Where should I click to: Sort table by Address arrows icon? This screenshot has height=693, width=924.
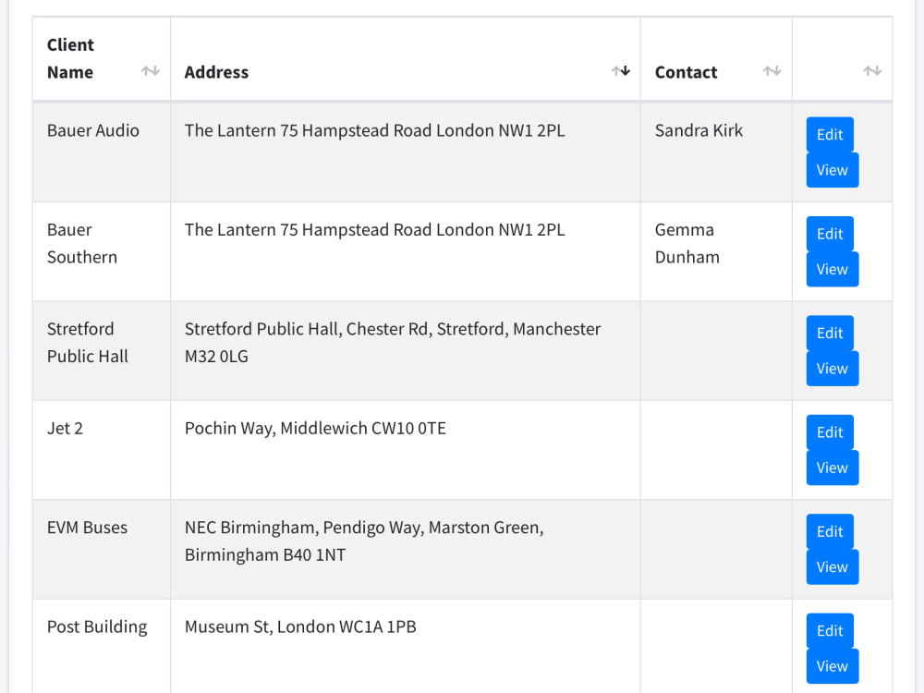621,71
